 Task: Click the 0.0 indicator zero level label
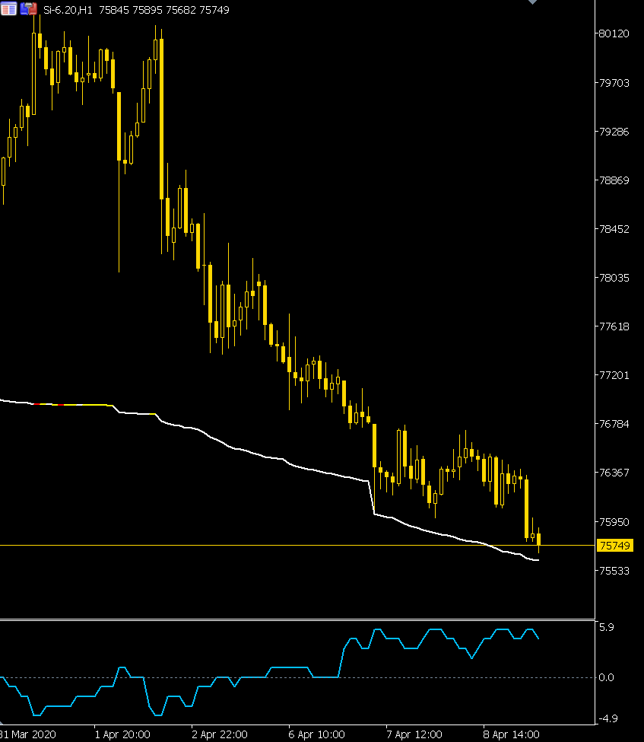click(607, 677)
